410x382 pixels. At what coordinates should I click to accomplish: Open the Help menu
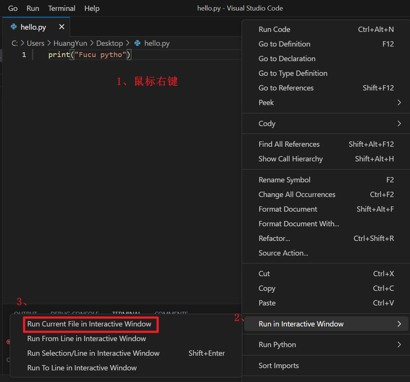[x=92, y=8]
